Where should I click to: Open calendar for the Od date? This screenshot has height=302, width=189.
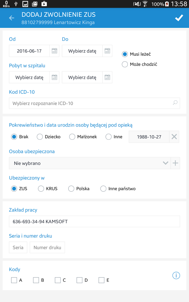coord(54,51)
